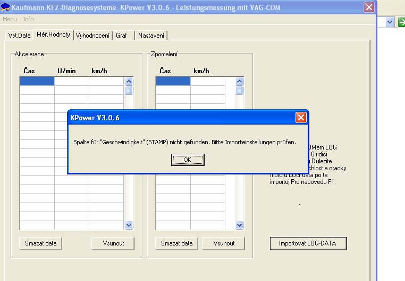Click green arrow icon in background window

[401, 22]
